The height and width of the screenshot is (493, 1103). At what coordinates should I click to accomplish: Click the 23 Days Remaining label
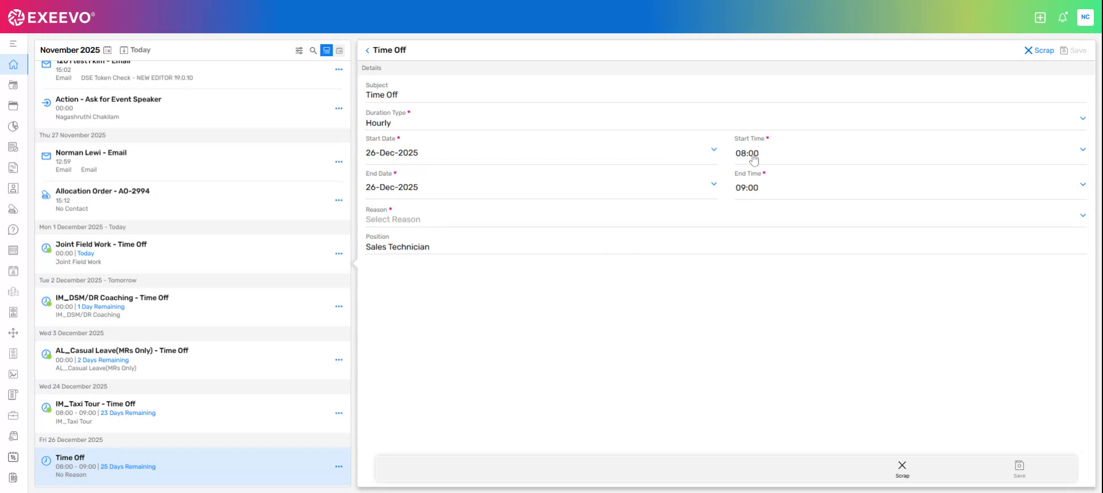tap(128, 413)
